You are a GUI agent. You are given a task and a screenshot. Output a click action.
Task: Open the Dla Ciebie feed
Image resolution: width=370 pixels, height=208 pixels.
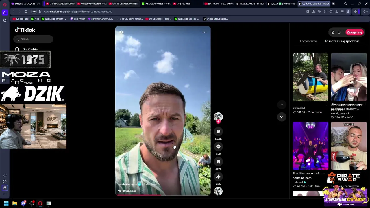click(x=27, y=49)
